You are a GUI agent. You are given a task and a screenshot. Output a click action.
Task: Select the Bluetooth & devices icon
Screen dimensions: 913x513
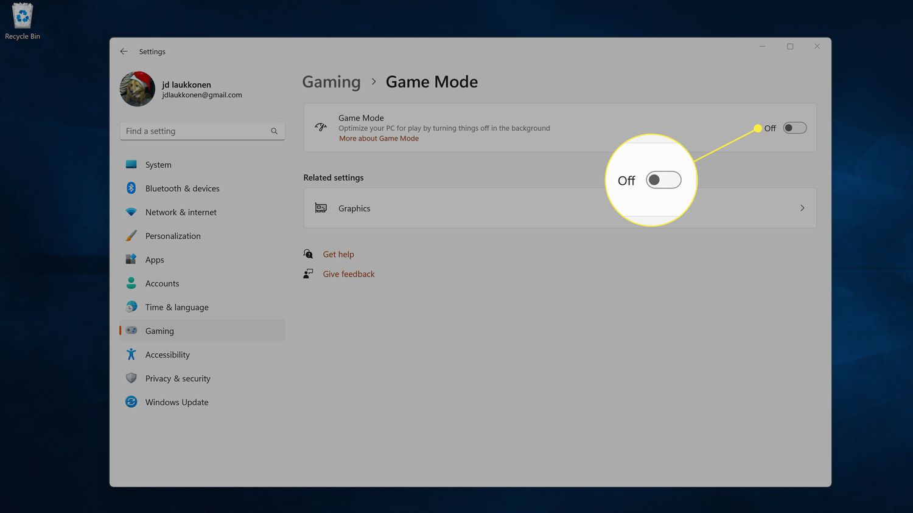pyautogui.click(x=131, y=188)
